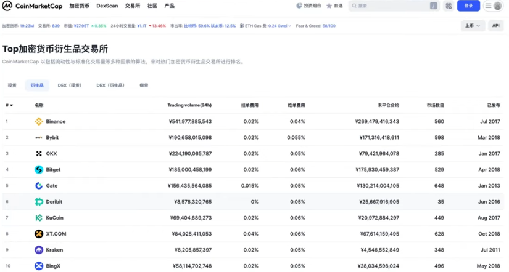Click the search magnifier icon

354,6
